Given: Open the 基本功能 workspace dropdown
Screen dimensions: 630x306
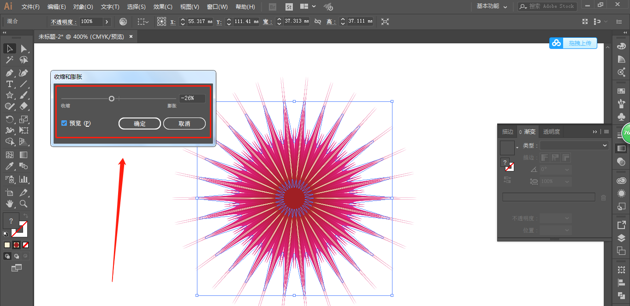Looking at the screenshot, I should [x=492, y=6].
